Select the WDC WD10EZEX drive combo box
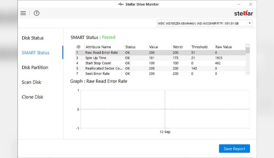Screen dimensions: 274x158 [205, 23]
